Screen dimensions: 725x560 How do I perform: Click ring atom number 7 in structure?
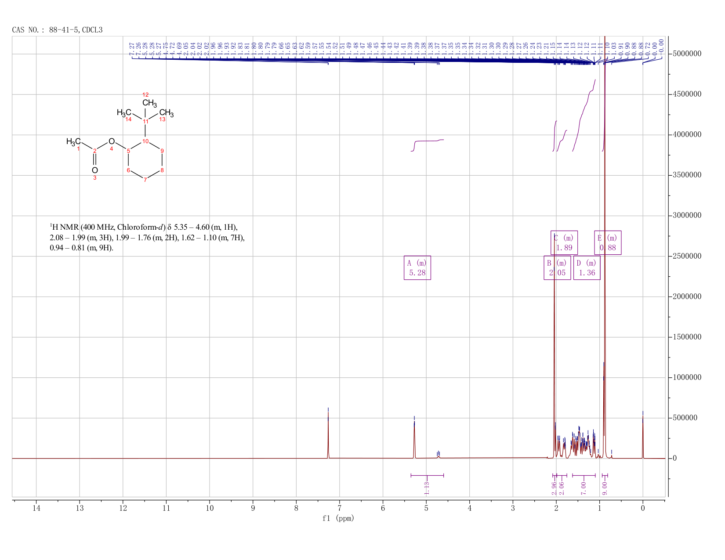click(145, 181)
